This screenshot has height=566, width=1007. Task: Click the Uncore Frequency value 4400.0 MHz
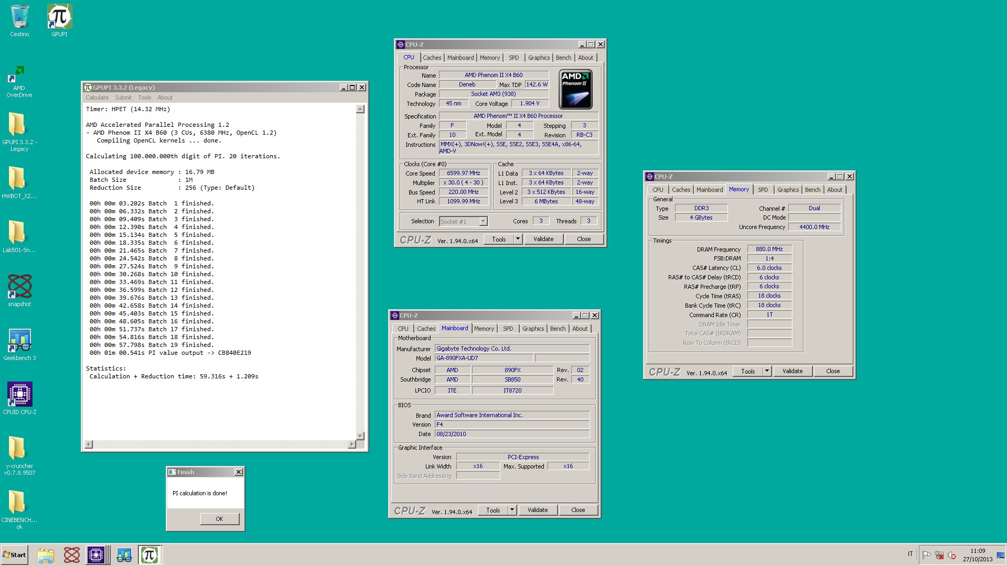(814, 227)
